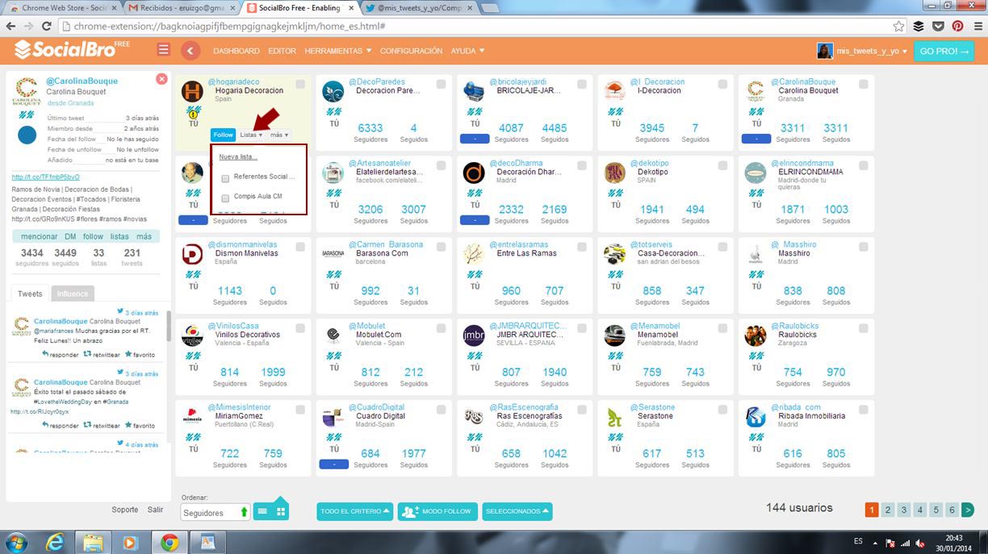Switch to list view layout
The height and width of the screenshot is (554, 988).
262,511
